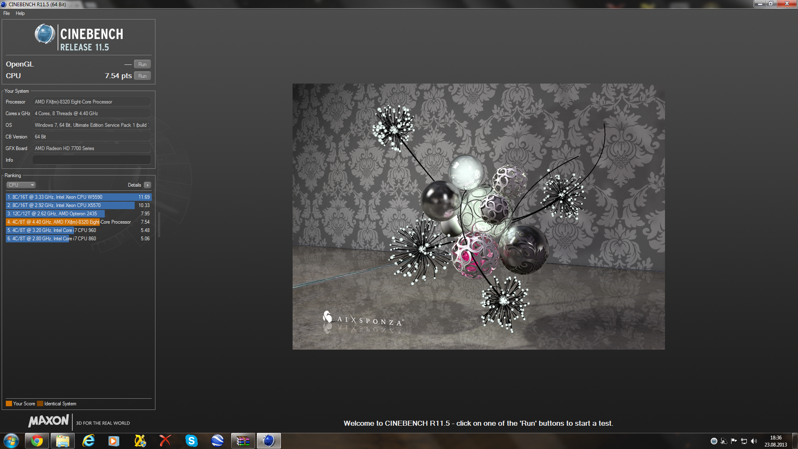Image resolution: width=798 pixels, height=449 pixels.
Task: Click the CB Version value 64 Bit
Action: click(91, 137)
